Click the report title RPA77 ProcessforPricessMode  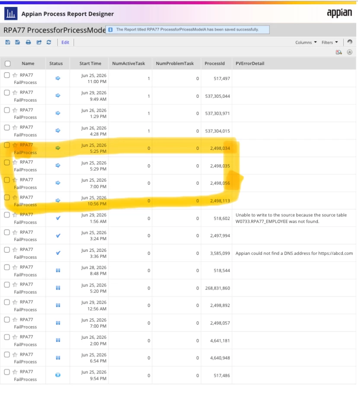(54, 30)
